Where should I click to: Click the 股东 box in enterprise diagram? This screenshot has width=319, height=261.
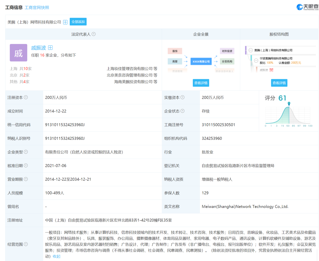(175, 51)
